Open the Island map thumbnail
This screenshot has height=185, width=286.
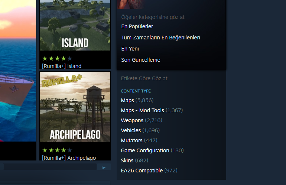(x=75, y=25)
